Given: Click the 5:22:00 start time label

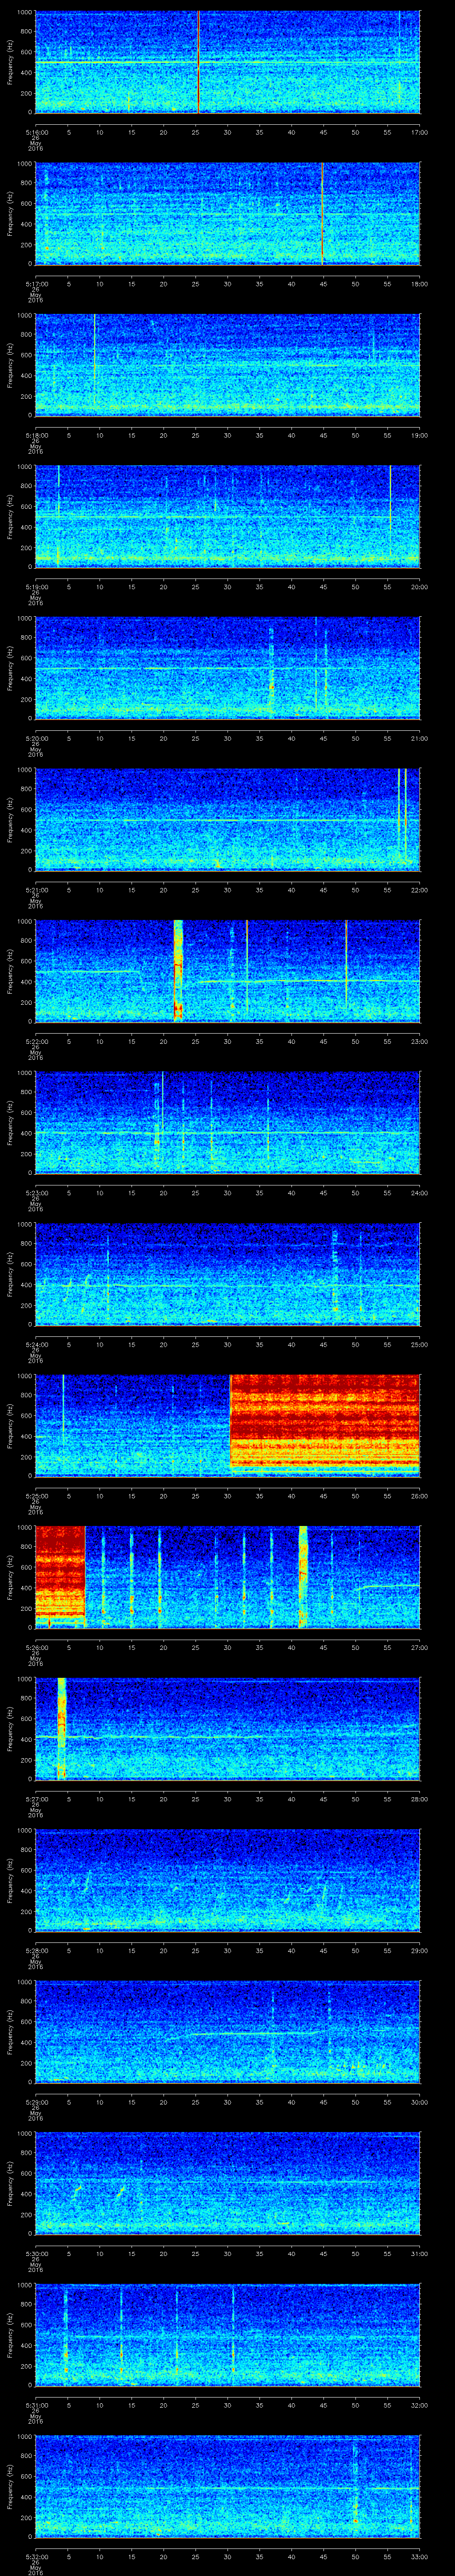Looking at the screenshot, I should point(36,1041).
